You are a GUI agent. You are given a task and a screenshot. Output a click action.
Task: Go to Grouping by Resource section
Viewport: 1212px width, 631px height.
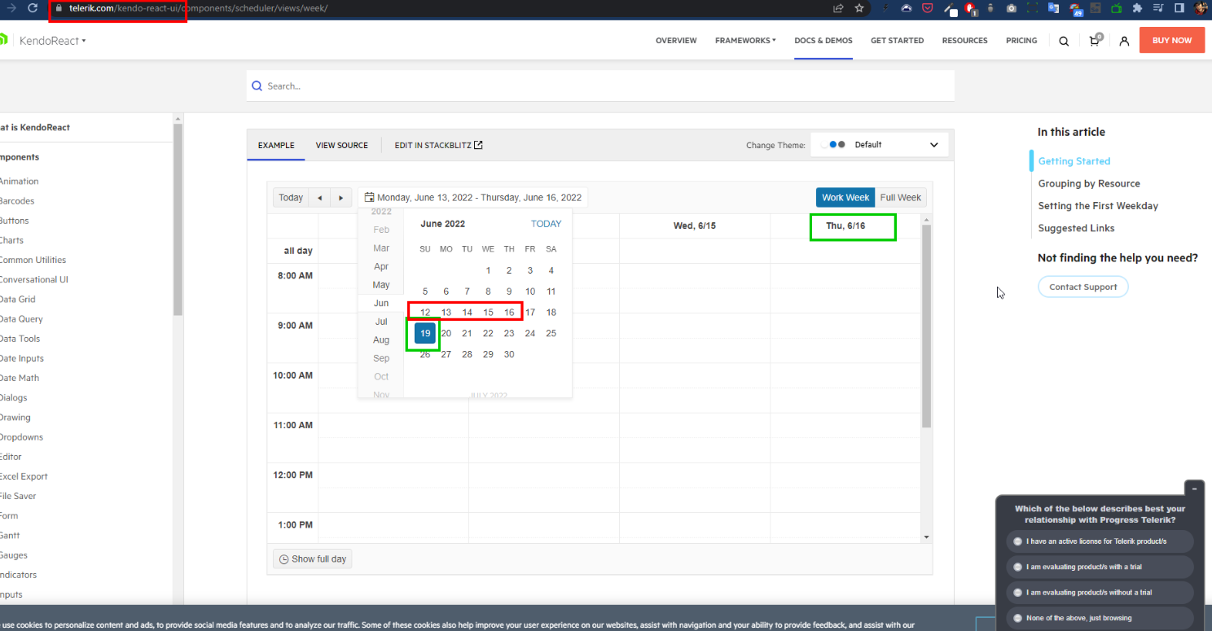(1089, 184)
